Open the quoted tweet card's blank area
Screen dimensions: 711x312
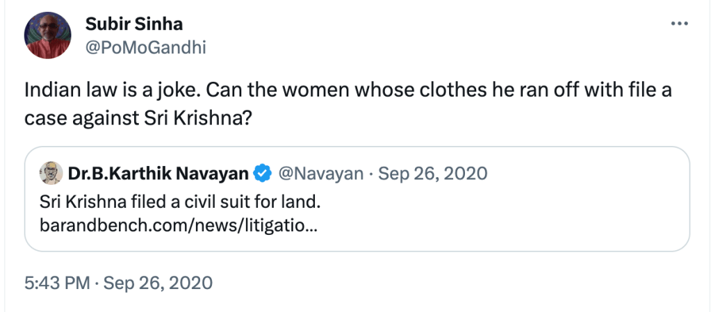click(521, 215)
